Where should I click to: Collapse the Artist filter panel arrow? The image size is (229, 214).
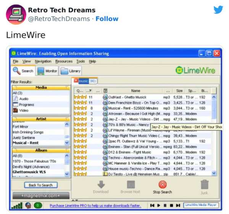(67, 119)
